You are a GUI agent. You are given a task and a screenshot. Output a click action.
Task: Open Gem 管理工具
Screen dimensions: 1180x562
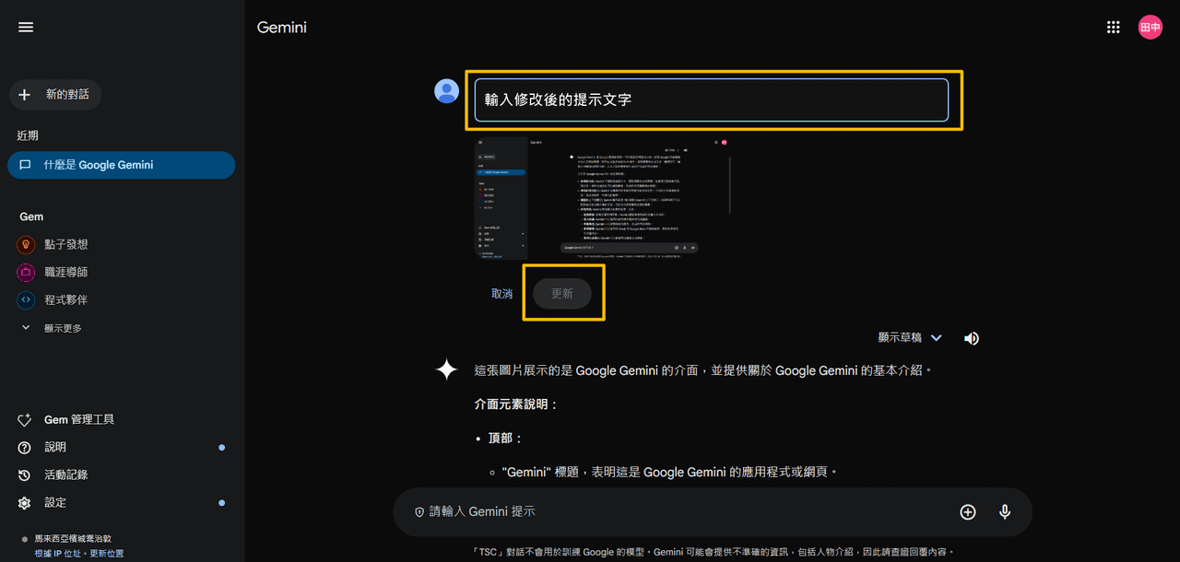(79, 419)
